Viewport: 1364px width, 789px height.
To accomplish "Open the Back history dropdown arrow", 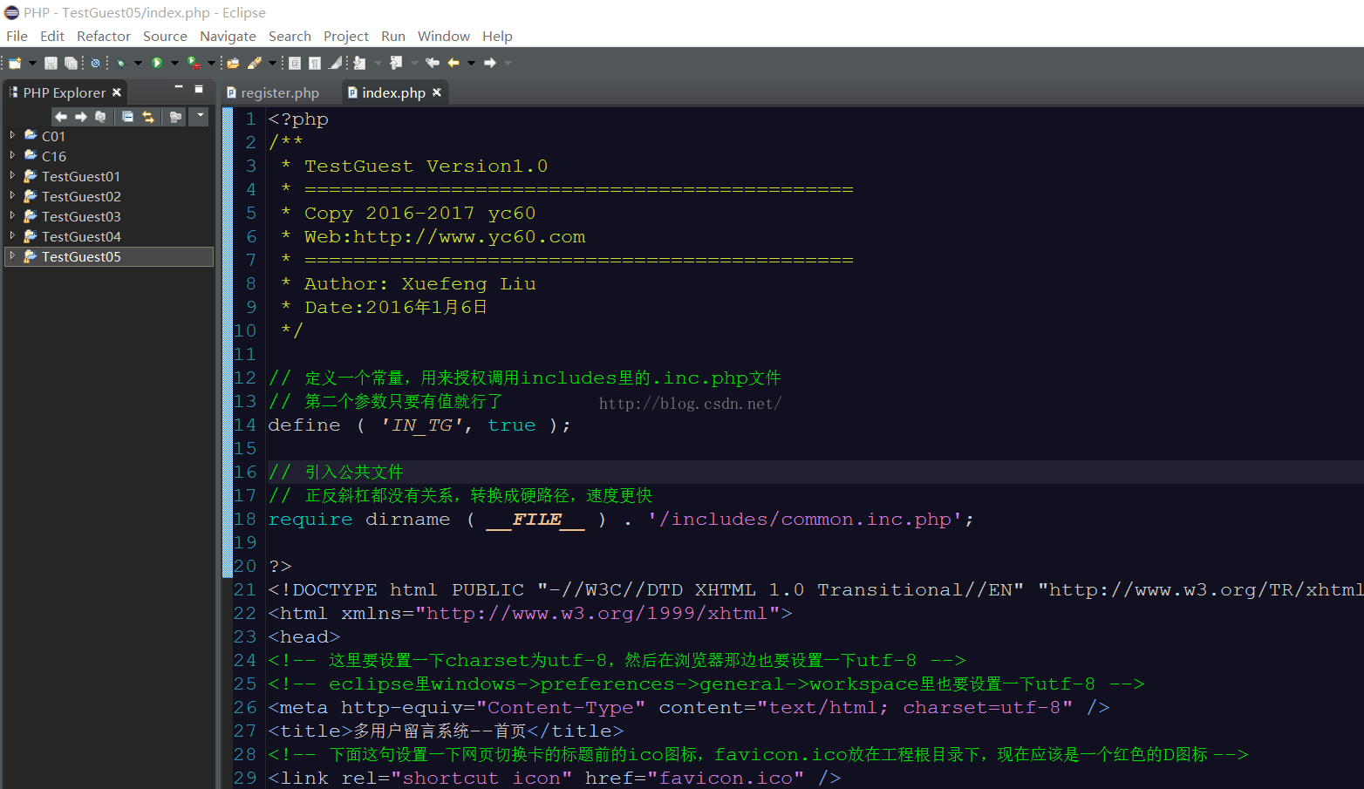I will [x=471, y=63].
